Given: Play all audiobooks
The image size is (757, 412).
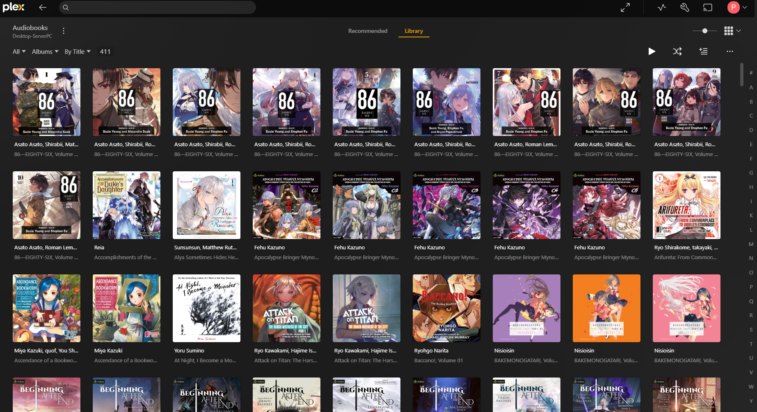Looking at the screenshot, I should 652,51.
